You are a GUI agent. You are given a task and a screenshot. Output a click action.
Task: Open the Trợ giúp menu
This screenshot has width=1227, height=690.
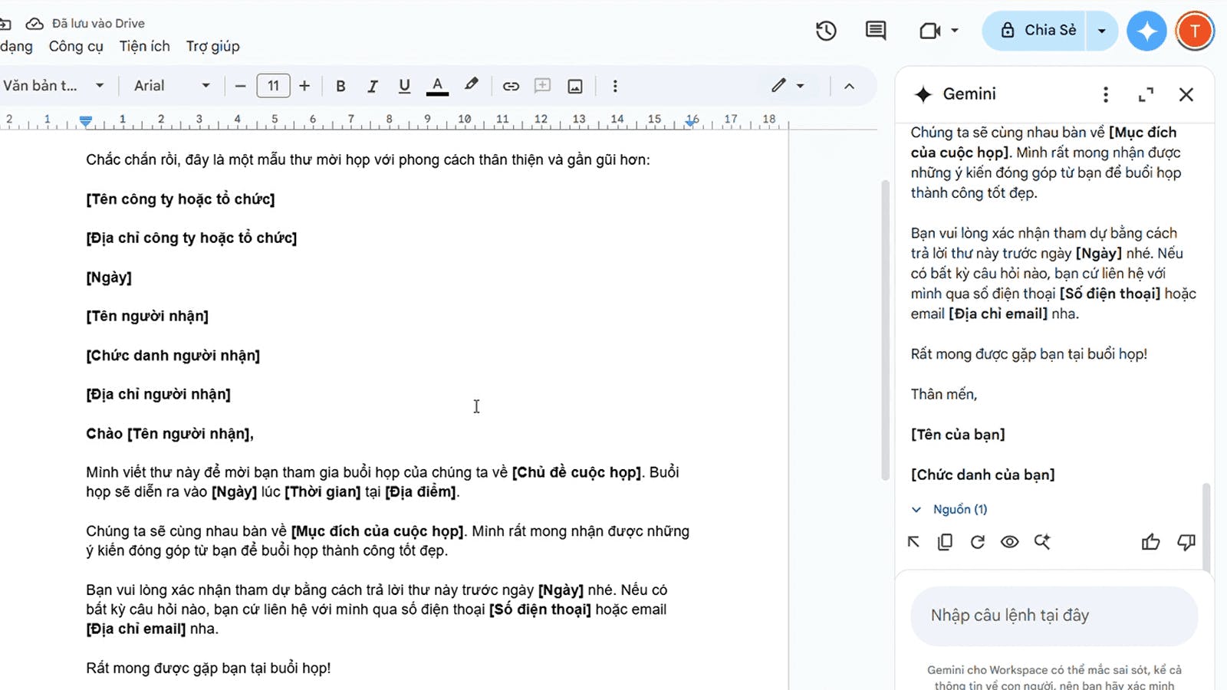pyautogui.click(x=213, y=47)
